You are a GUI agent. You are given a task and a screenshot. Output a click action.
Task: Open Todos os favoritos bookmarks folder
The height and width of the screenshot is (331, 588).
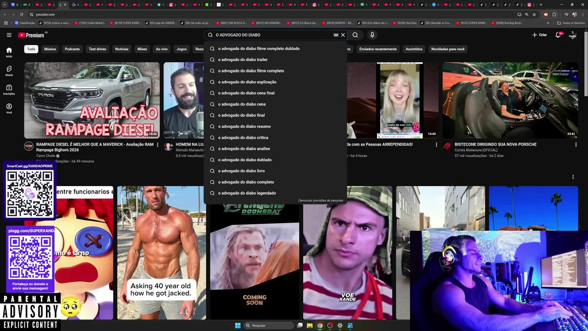[571, 23]
